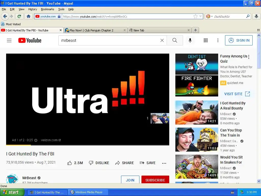Click the SHARE button
The height and width of the screenshot is (196, 261).
124,163
